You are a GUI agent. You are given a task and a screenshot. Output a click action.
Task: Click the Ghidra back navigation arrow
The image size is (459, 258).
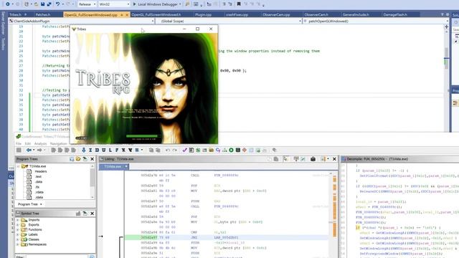tap(29, 150)
